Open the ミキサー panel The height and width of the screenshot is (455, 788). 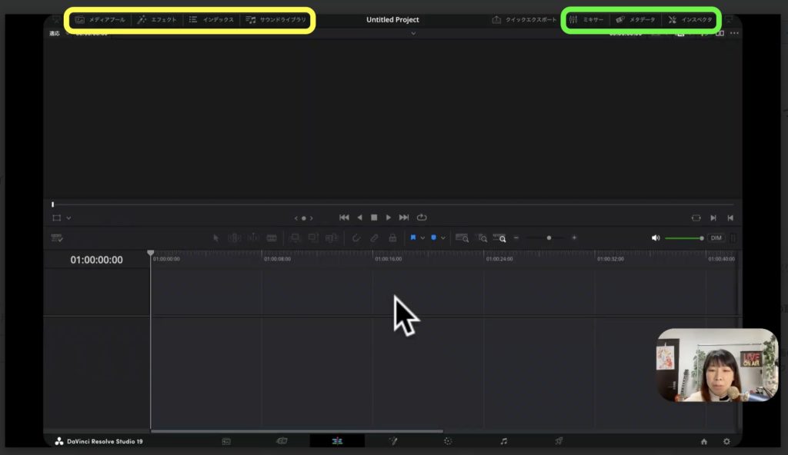[586, 19]
